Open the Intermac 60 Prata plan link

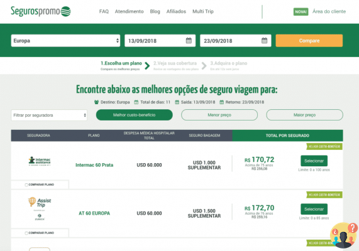94,165
